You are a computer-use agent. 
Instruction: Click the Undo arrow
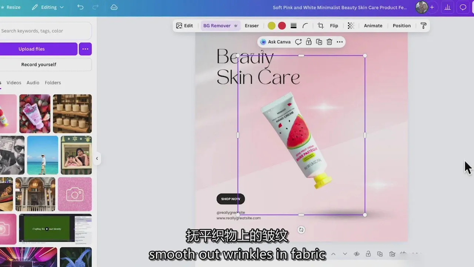80,7
